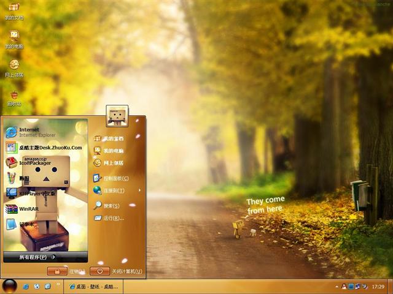Select the 我的文档 desktop icon
The image size is (393, 294).
14,10
